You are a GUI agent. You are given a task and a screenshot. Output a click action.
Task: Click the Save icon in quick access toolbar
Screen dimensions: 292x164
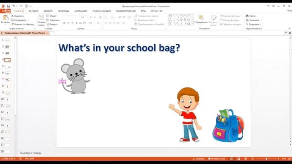pyautogui.click(x=8, y=6)
